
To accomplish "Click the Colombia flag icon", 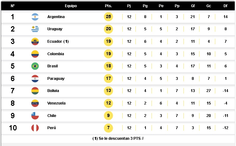I will pyautogui.click(x=35, y=54).
